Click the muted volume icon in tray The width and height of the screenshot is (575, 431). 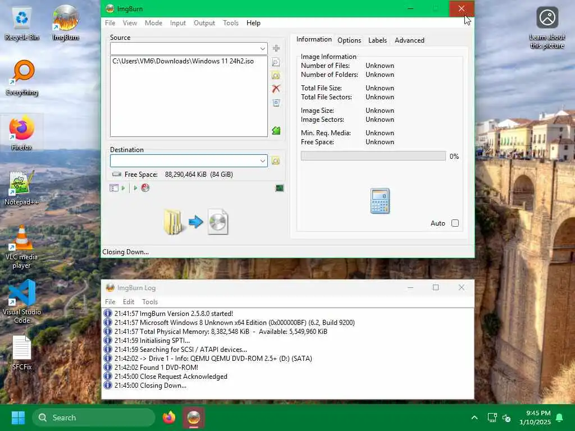[x=506, y=418]
